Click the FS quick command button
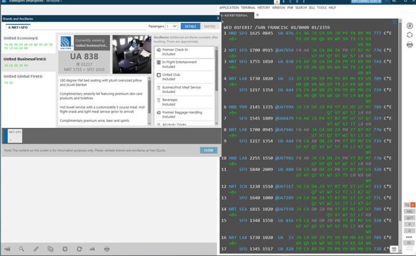Screen dimensions: 416x256 click(x=409, y=243)
